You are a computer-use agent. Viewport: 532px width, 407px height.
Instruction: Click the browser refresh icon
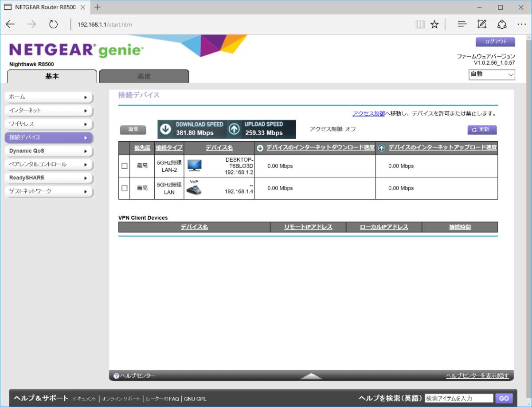click(54, 24)
